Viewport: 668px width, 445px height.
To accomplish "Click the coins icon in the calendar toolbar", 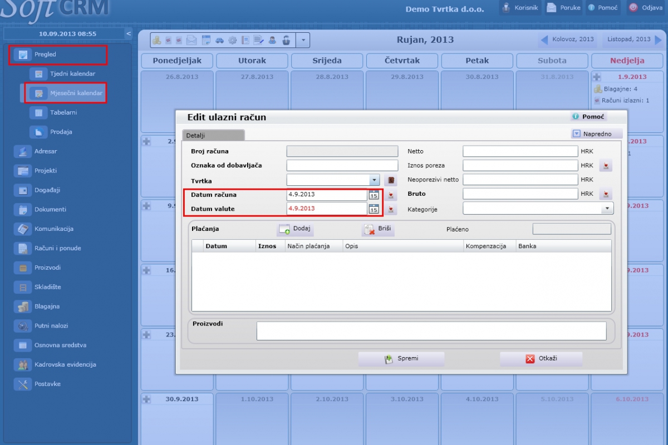I will [x=157, y=40].
